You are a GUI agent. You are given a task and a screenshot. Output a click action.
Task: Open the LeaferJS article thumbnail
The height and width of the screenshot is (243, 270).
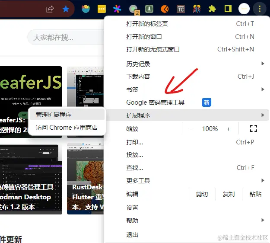31,102
